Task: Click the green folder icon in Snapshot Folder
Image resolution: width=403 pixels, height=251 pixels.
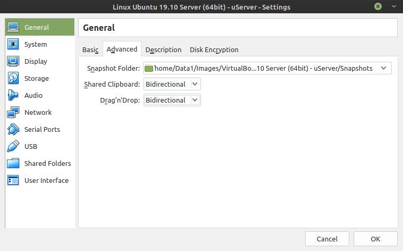Action: [x=149, y=69]
